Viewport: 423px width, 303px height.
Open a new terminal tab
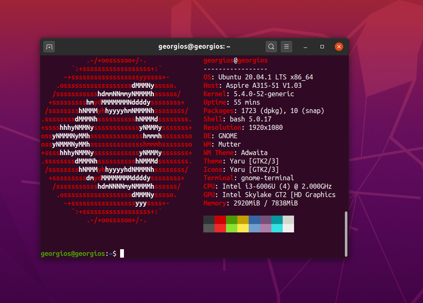coord(49,47)
